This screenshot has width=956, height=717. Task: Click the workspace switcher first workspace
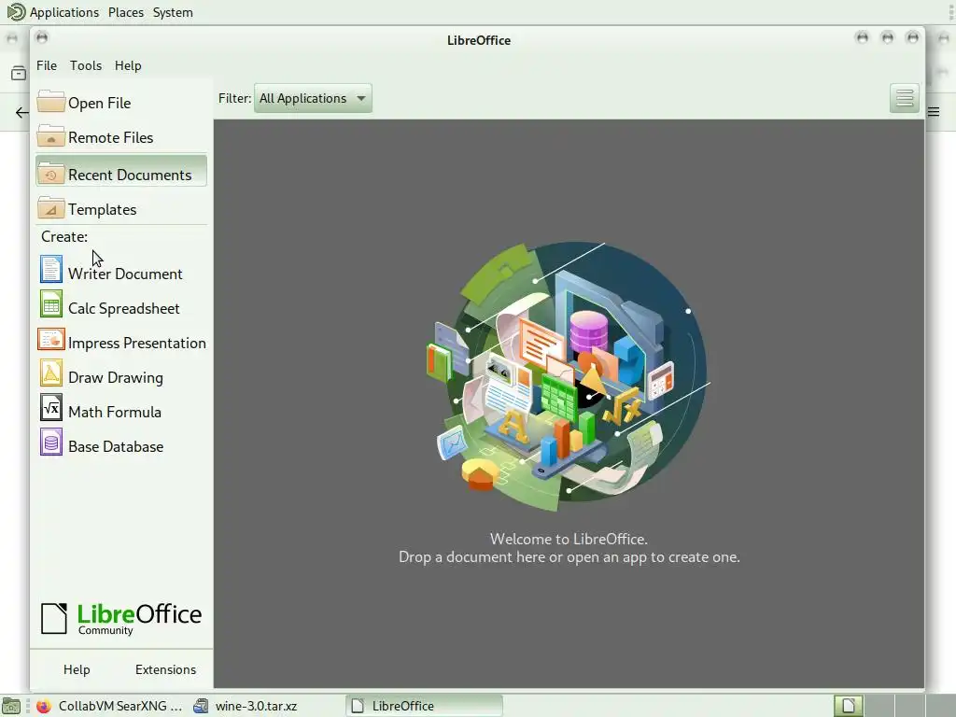pyautogui.click(x=849, y=706)
